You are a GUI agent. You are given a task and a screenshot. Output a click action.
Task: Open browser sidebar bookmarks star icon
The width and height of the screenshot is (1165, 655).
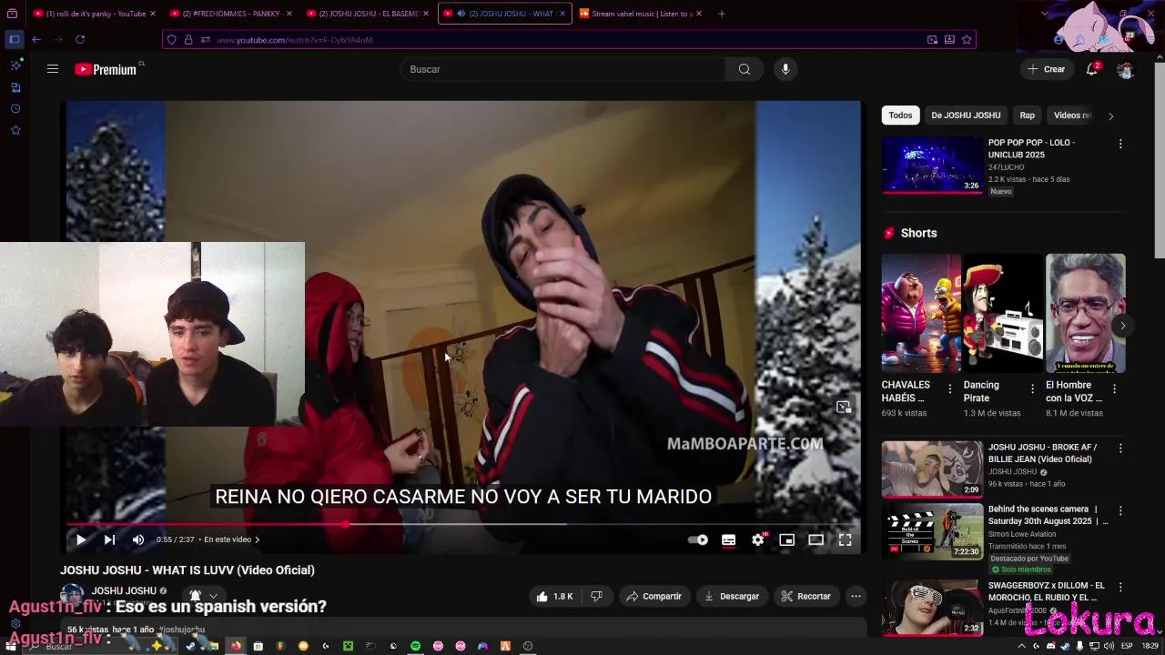(15, 130)
